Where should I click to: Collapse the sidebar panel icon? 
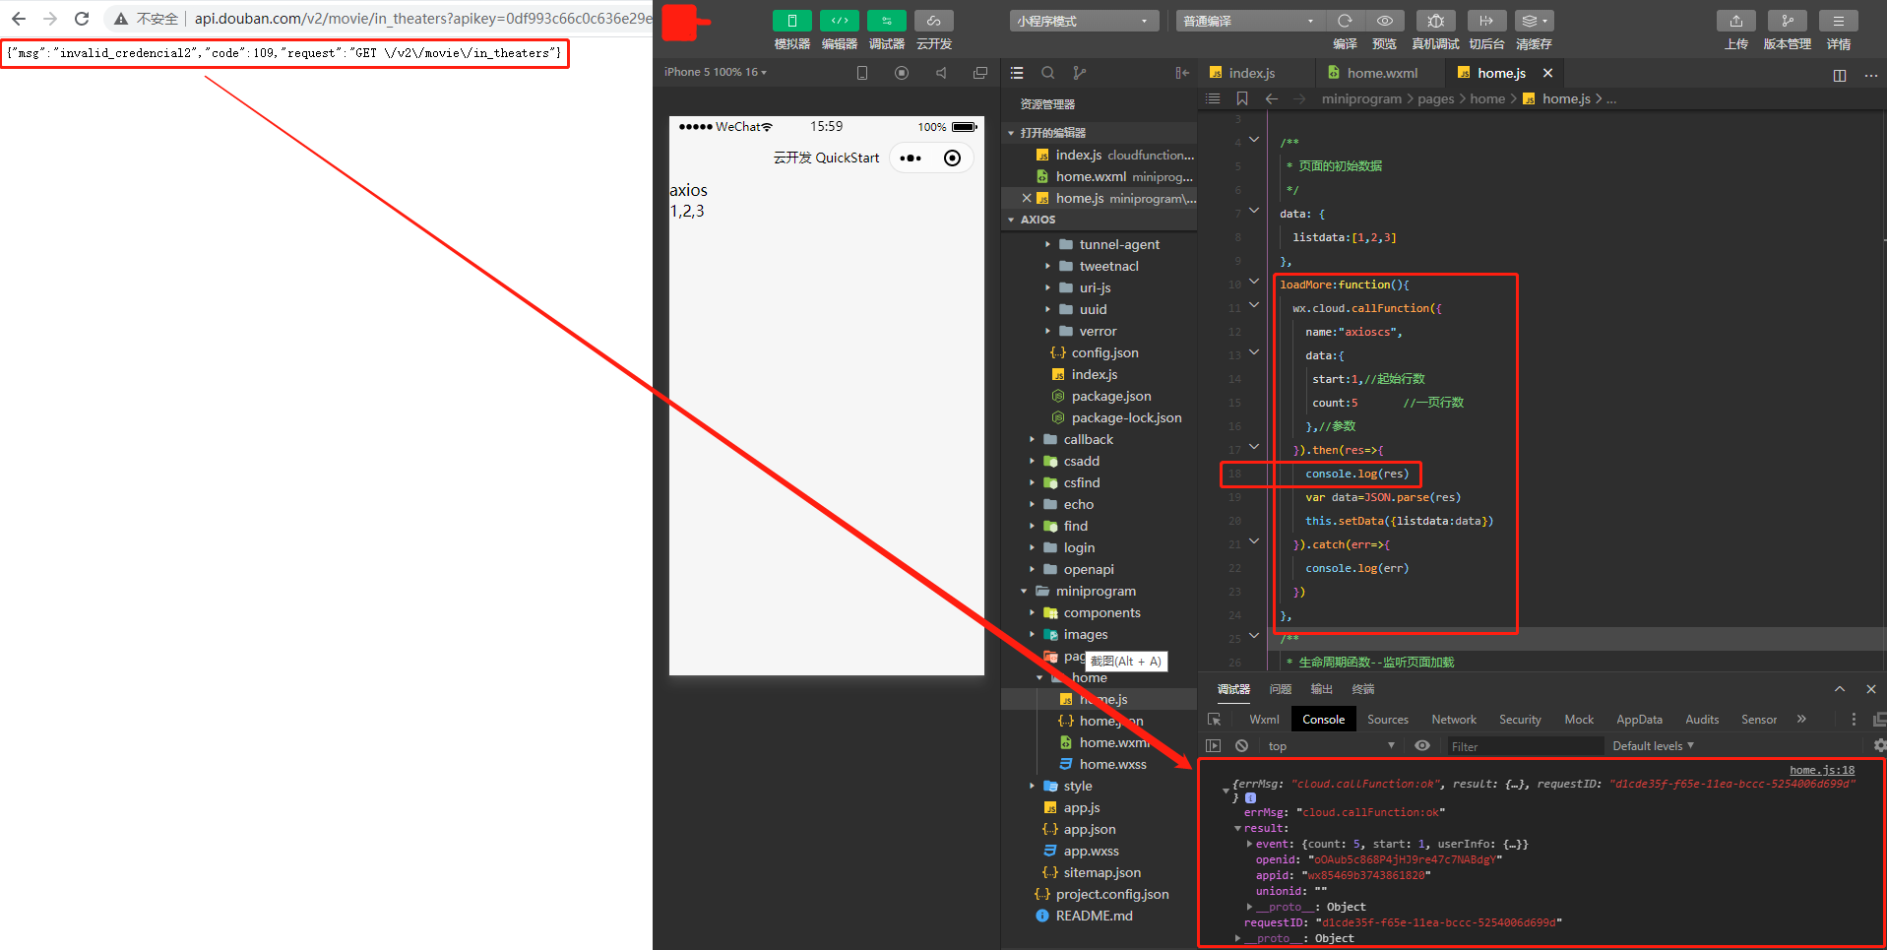(x=1182, y=73)
